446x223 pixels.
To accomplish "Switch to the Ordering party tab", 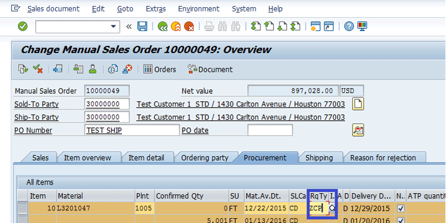I will [x=205, y=158].
